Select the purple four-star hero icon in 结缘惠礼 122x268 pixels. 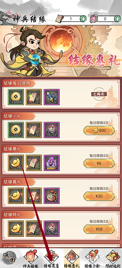[52, 163]
